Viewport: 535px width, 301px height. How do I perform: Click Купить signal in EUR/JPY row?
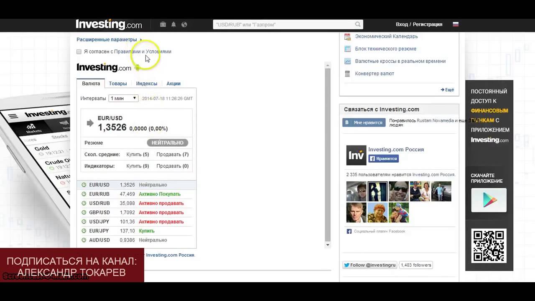click(147, 231)
